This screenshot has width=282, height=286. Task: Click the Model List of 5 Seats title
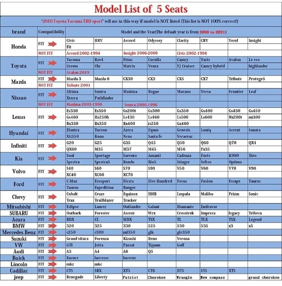pos(141,9)
